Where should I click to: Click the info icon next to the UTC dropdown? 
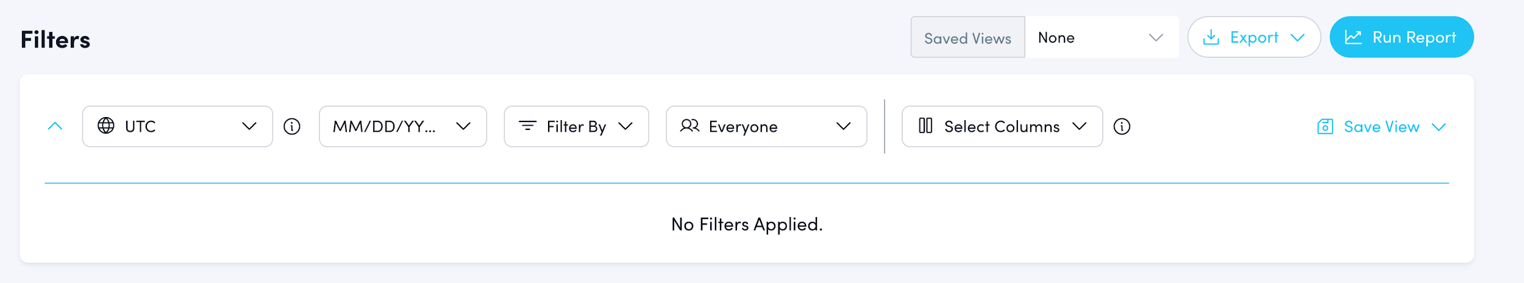point(292,126)
